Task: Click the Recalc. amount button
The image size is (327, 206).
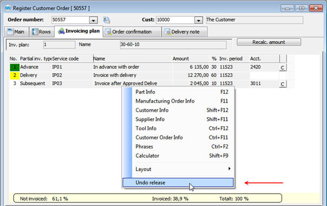Action: point(269,42)
